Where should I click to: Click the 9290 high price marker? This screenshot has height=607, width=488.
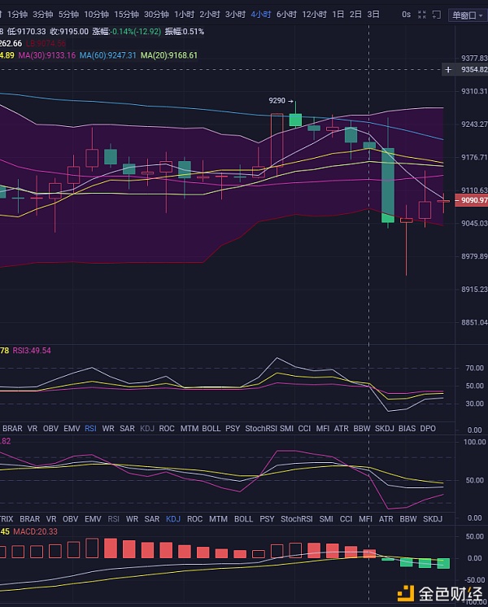coord(281,101)
